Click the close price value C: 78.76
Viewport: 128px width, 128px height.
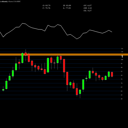click(46, 8)
